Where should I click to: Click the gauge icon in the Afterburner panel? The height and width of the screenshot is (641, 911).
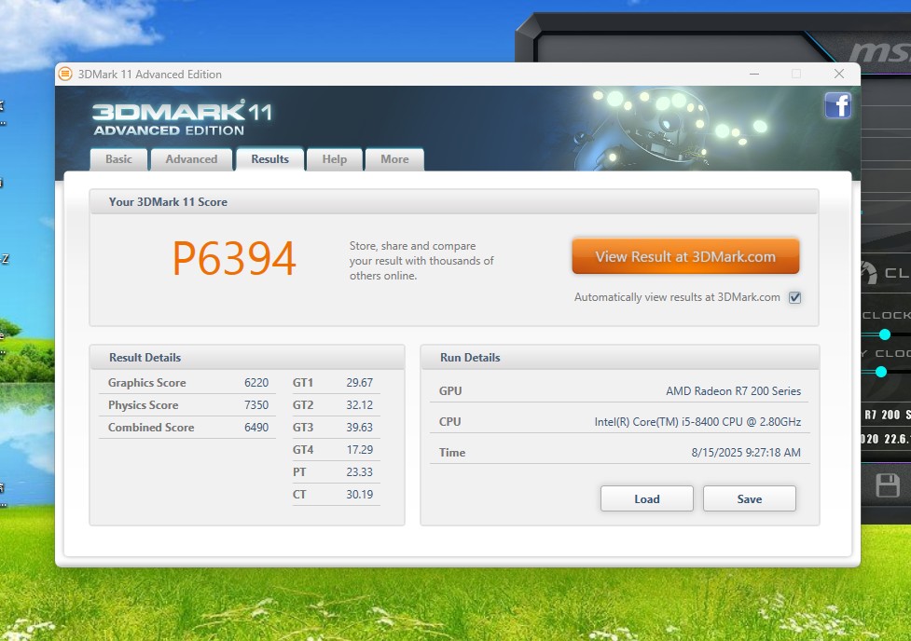pyautogui.click(x=867, y=272)
